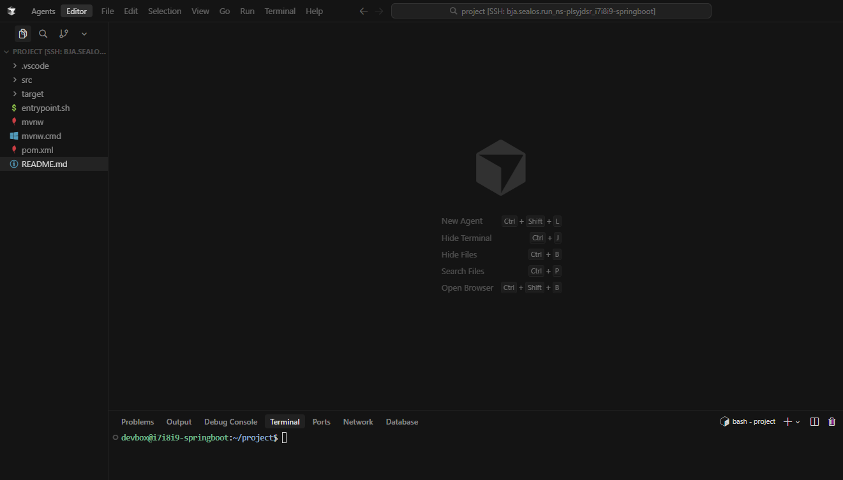This screenshot has height=480, width=843.
Task: Click the terminal prompt input area
Action: click(x=285, y=437)
